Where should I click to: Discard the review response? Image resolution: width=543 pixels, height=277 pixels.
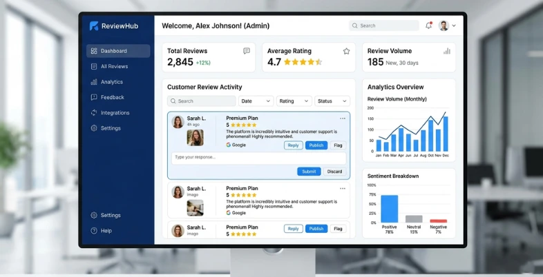[x=334, y=172]
